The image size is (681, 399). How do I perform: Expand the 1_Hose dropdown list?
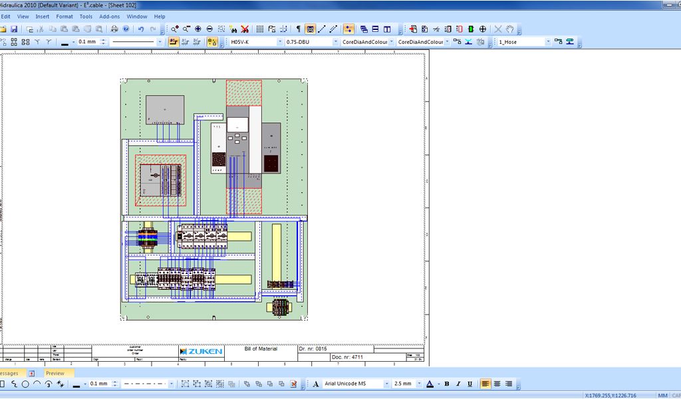(x=548, y=42)
